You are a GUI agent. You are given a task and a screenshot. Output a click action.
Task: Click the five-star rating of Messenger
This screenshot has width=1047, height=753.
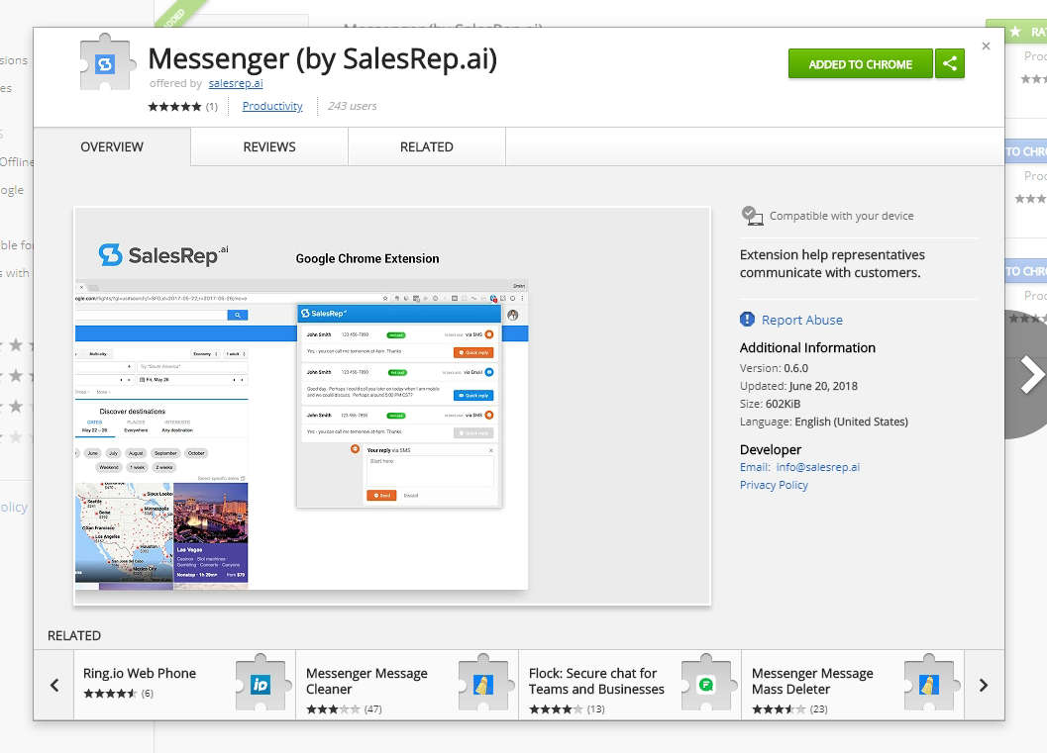[x=174, y=107]
